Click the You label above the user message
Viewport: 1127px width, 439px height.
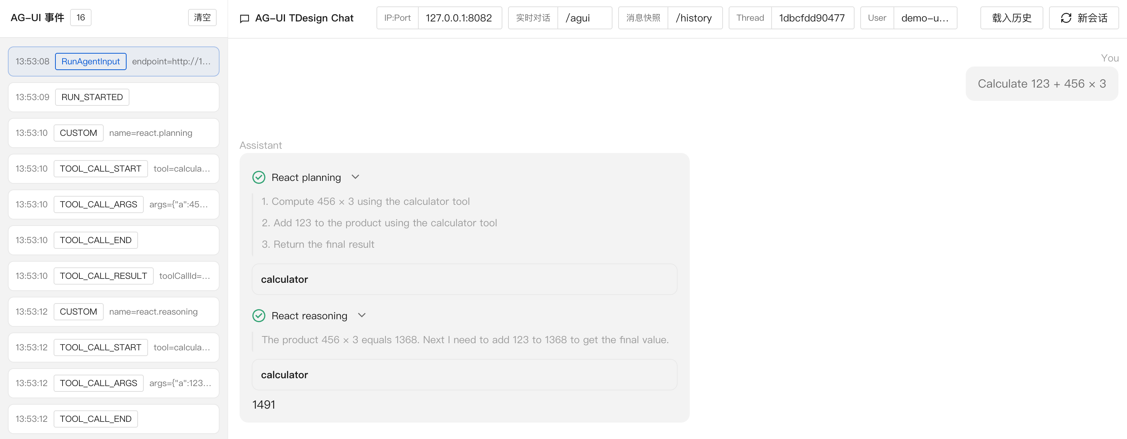pyautogui.click(x=1109, y=58)
